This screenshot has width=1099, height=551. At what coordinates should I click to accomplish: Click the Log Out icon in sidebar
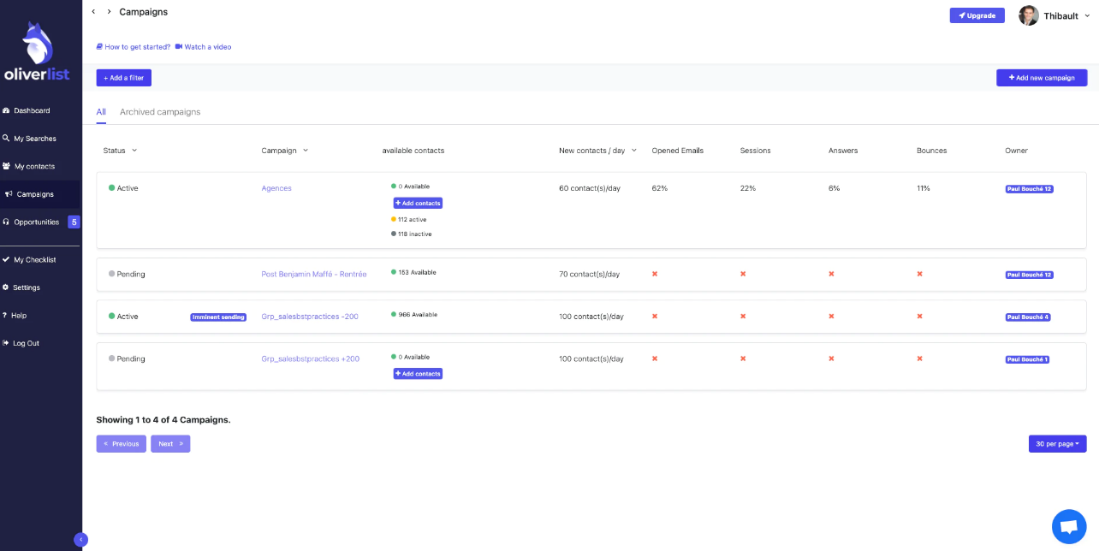(x=6, y=343)
